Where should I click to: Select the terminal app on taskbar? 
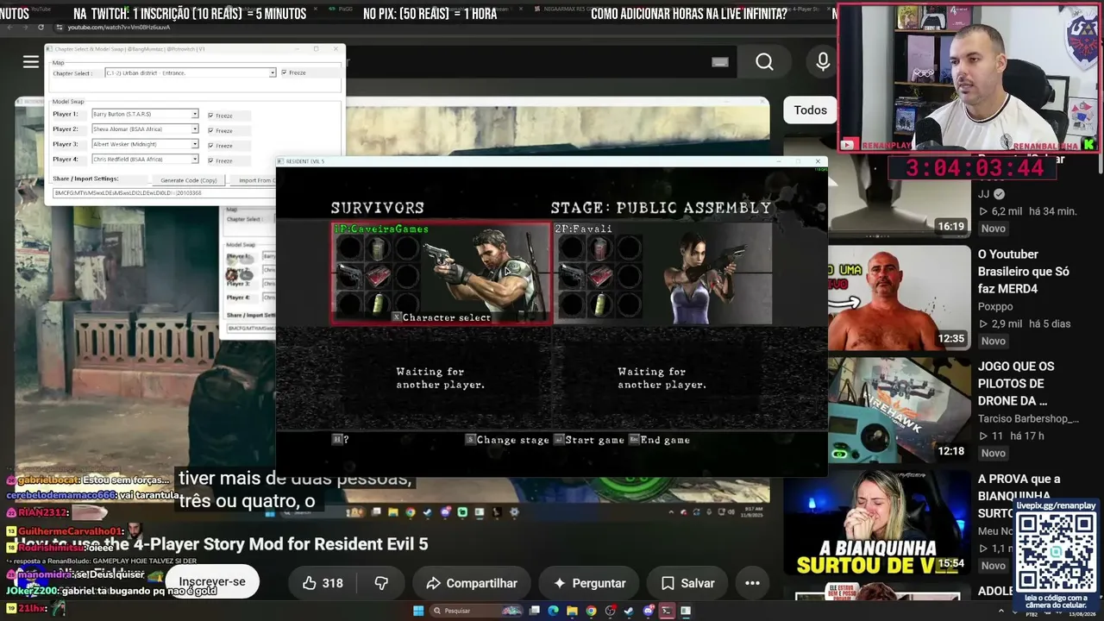667,611
